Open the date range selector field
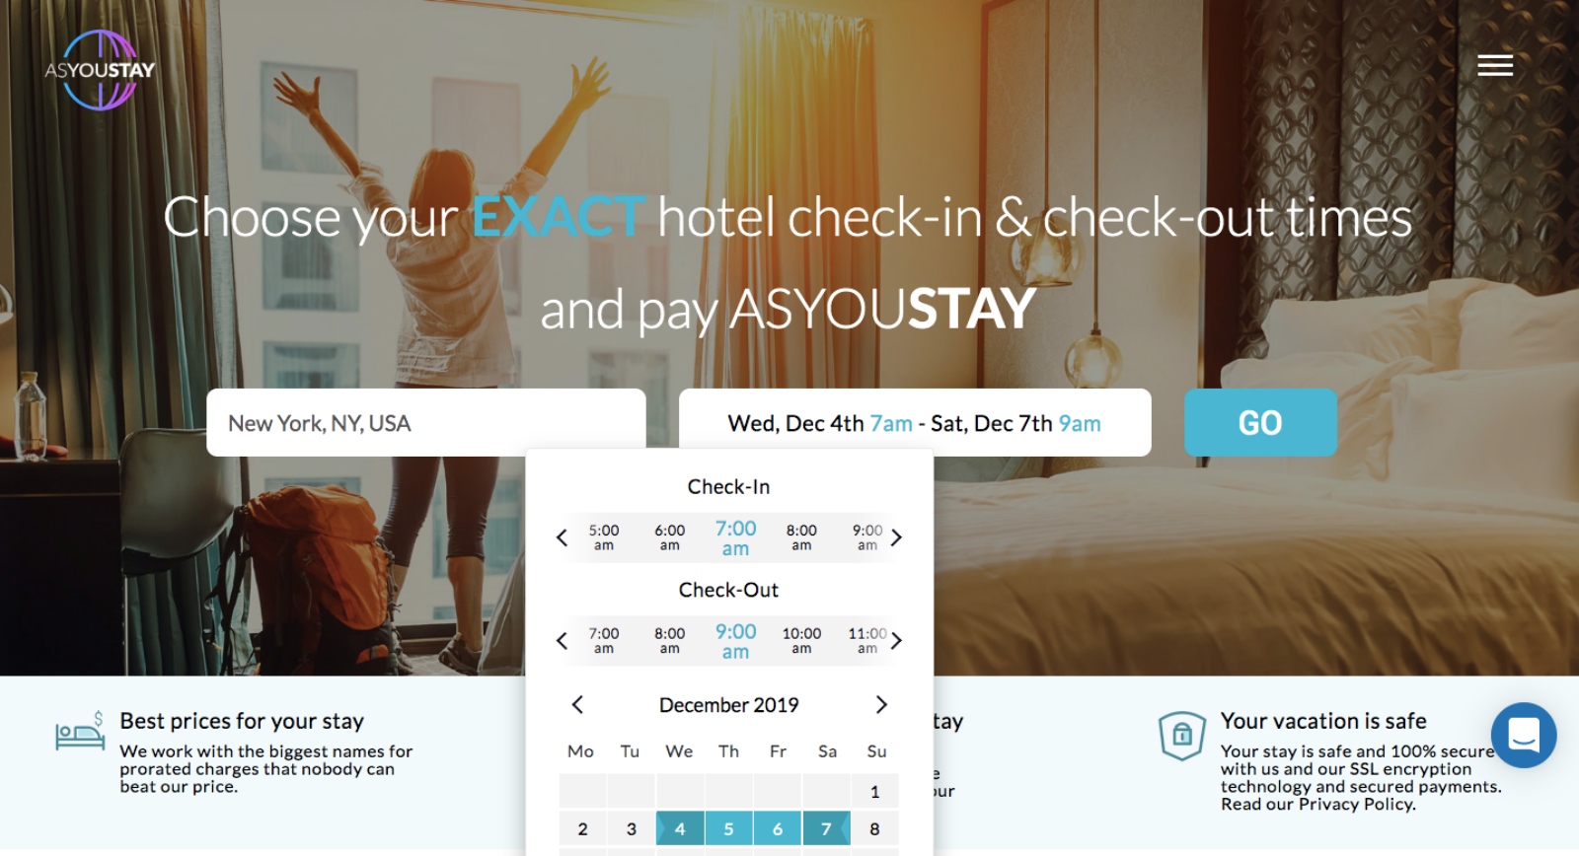The image size is (1579, 856). (915, 423)
